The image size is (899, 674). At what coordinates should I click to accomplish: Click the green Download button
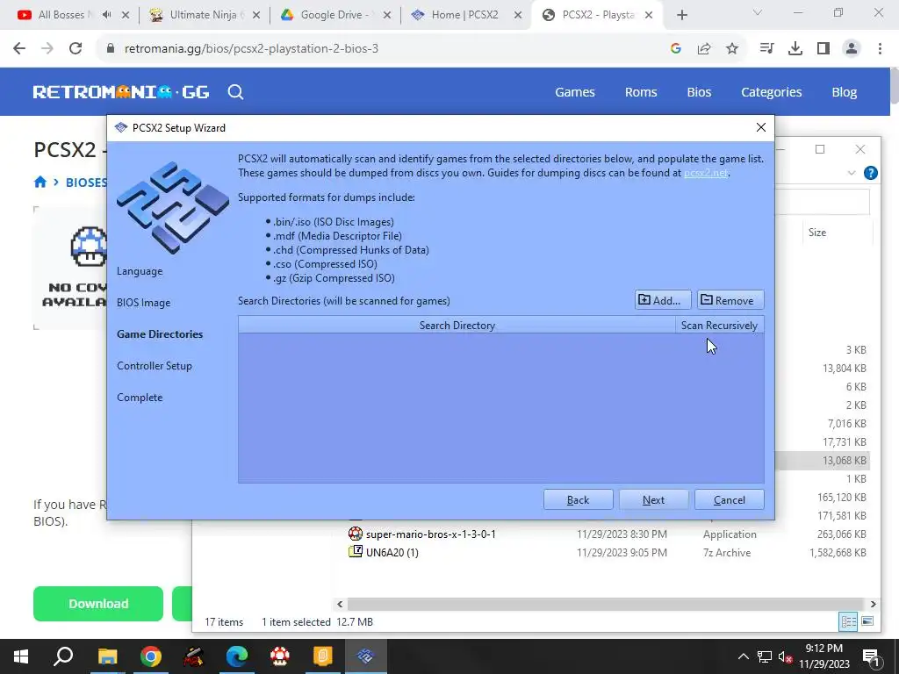tap(98, 604)
